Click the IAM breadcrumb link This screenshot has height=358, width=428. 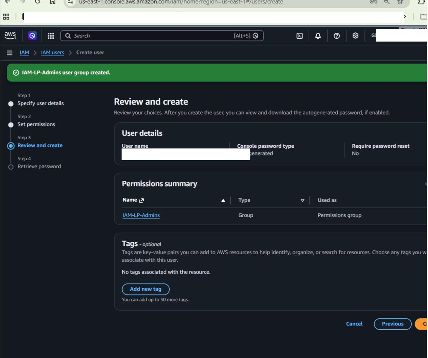(25, 53)
